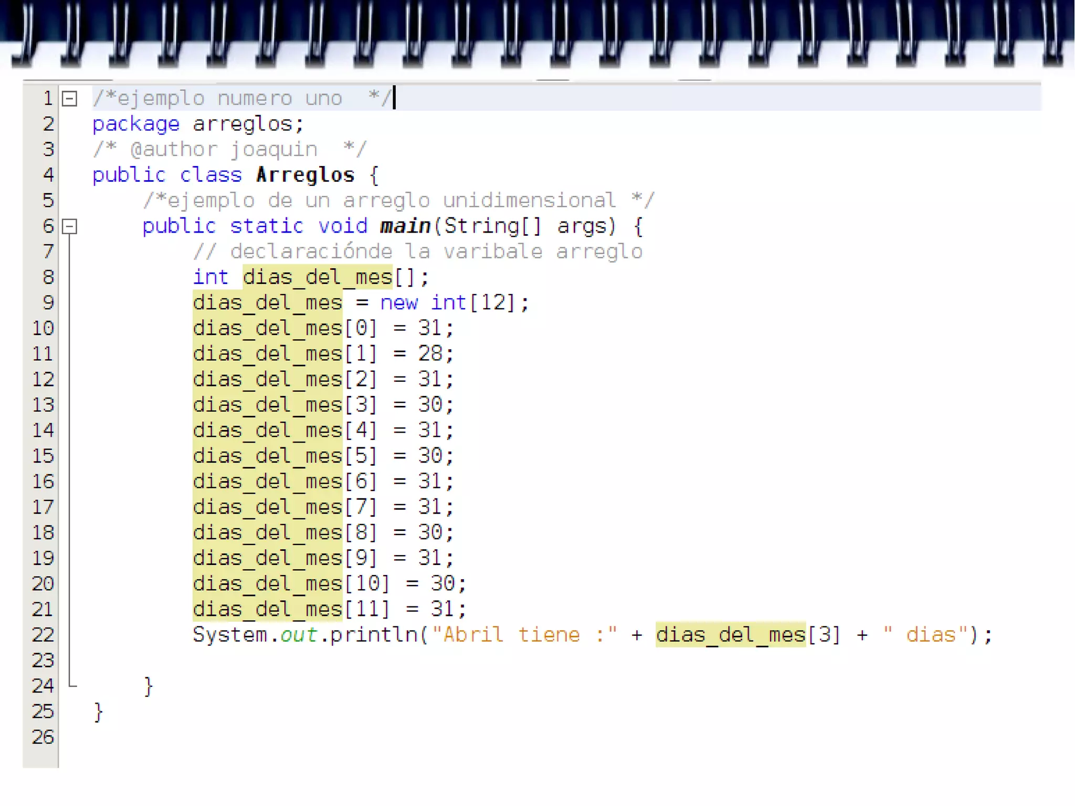
Task: Click the closing brace on line 24
Action: click(148, 686)
